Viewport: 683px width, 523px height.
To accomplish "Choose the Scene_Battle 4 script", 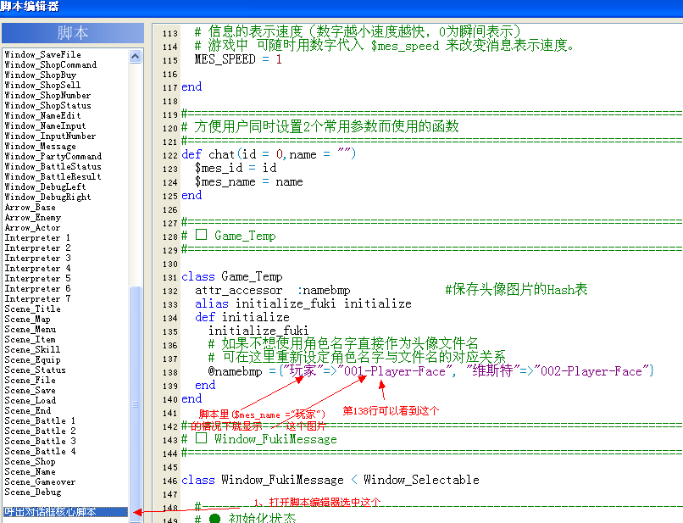I will pyautogui.click(x=40, y=451).
